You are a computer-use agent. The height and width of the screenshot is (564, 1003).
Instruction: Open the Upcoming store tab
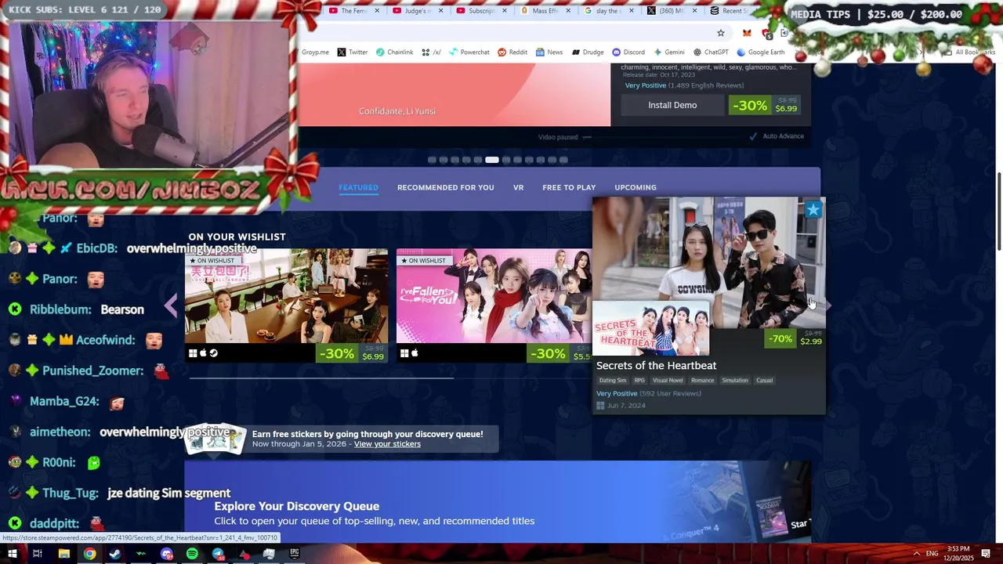[x=635, y=187]
